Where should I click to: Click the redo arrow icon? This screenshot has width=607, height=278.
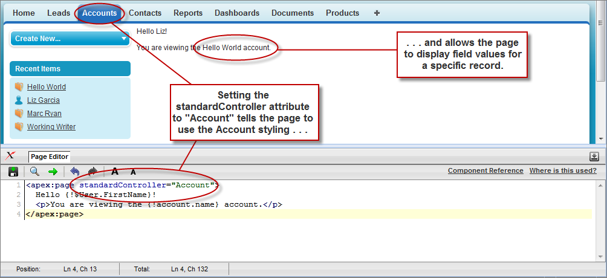tap(93, 172)
